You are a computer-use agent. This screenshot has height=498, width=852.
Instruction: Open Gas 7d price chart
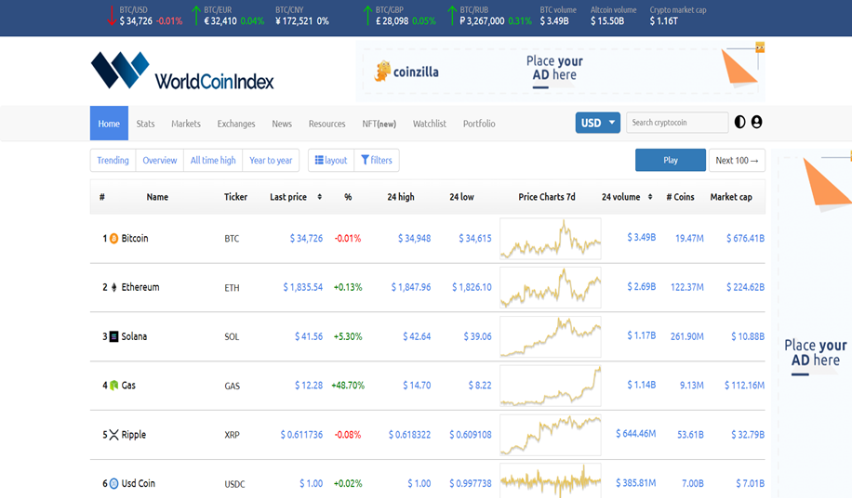(x=551, y=386)
